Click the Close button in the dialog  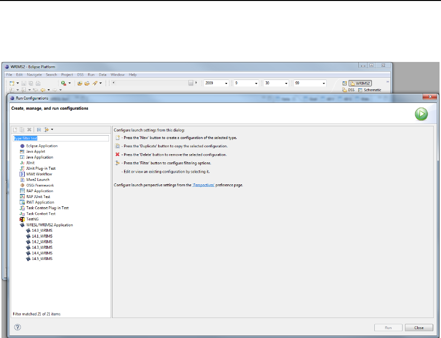coord(419,328)
